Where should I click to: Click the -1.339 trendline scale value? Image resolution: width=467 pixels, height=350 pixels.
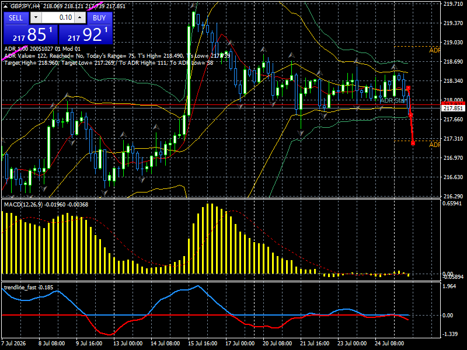450,334
